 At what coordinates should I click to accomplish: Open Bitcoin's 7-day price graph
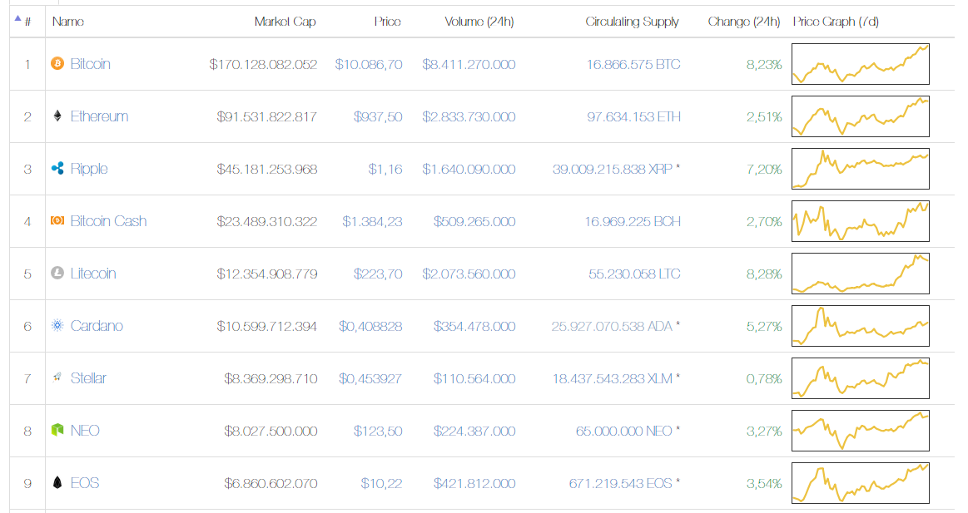(x=861, y=64)
